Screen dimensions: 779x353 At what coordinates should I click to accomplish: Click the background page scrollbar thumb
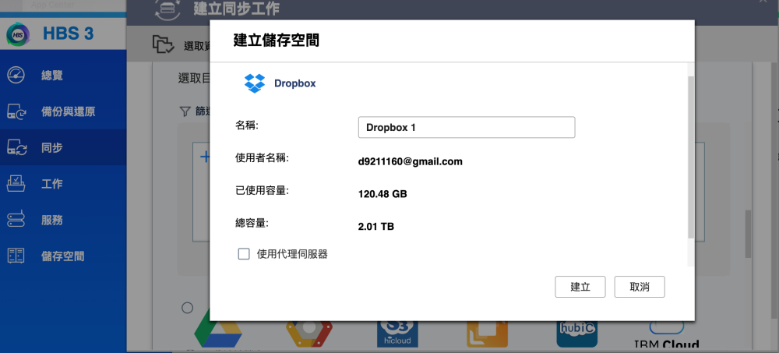tap(748, 234)
